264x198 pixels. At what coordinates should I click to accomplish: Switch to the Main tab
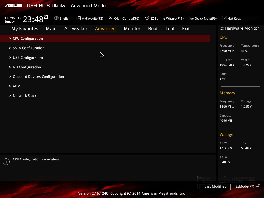[51, 29]
